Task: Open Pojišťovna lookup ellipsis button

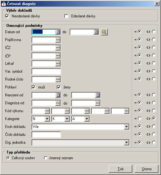Action: [58, 40]
